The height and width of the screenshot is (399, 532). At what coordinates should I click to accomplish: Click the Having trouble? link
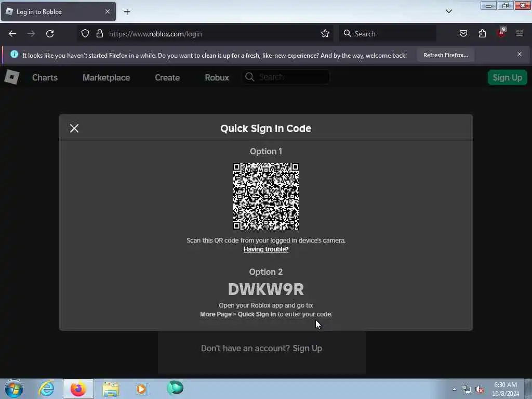(x=265, y=249)
